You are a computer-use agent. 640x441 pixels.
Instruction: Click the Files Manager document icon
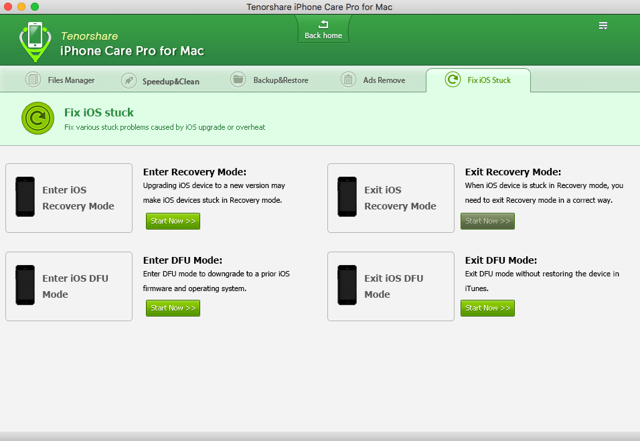[33, 79]
